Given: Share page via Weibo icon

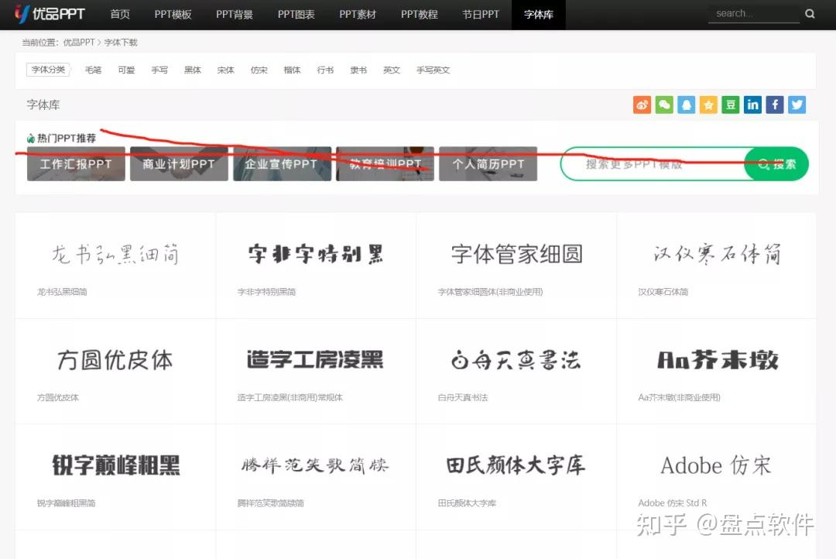Looking at the screenshot, I should click(x=642, y=105).
